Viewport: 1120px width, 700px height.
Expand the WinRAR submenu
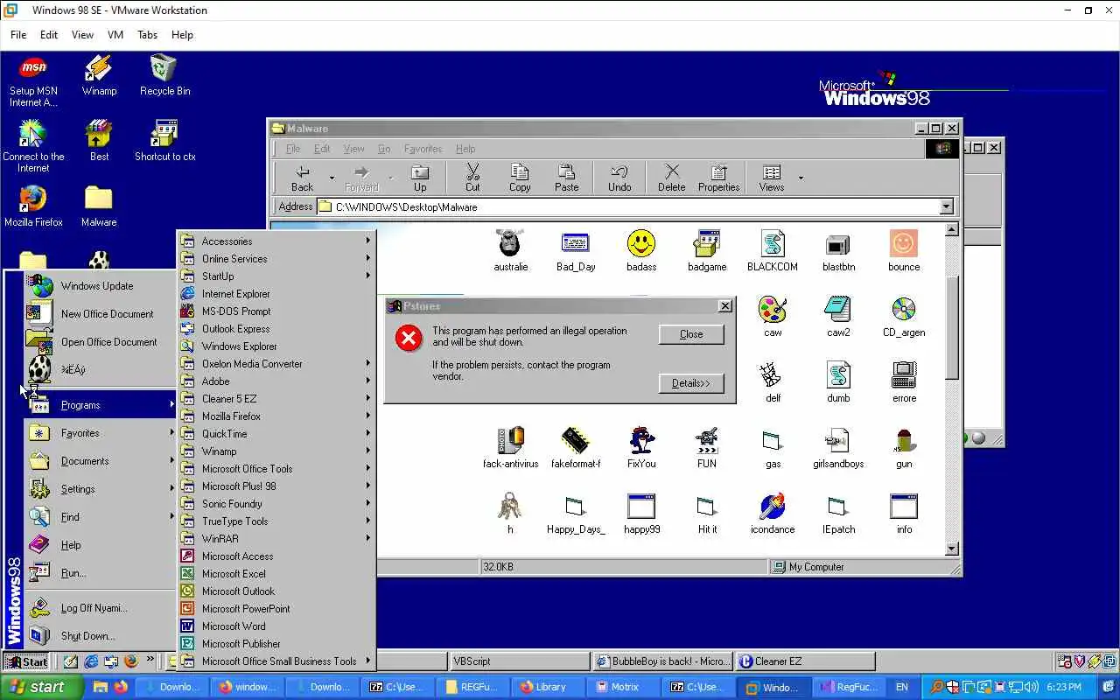[276, 539]
